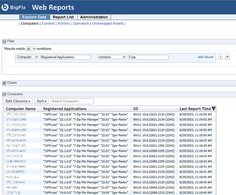Click the 'add clause' link
Viewport: 236px width, 195px height.
point(206,57)
